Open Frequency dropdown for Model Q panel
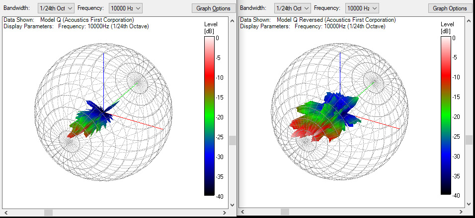The width and height of the screenshot is (475, 218). (x=125, y=8)
